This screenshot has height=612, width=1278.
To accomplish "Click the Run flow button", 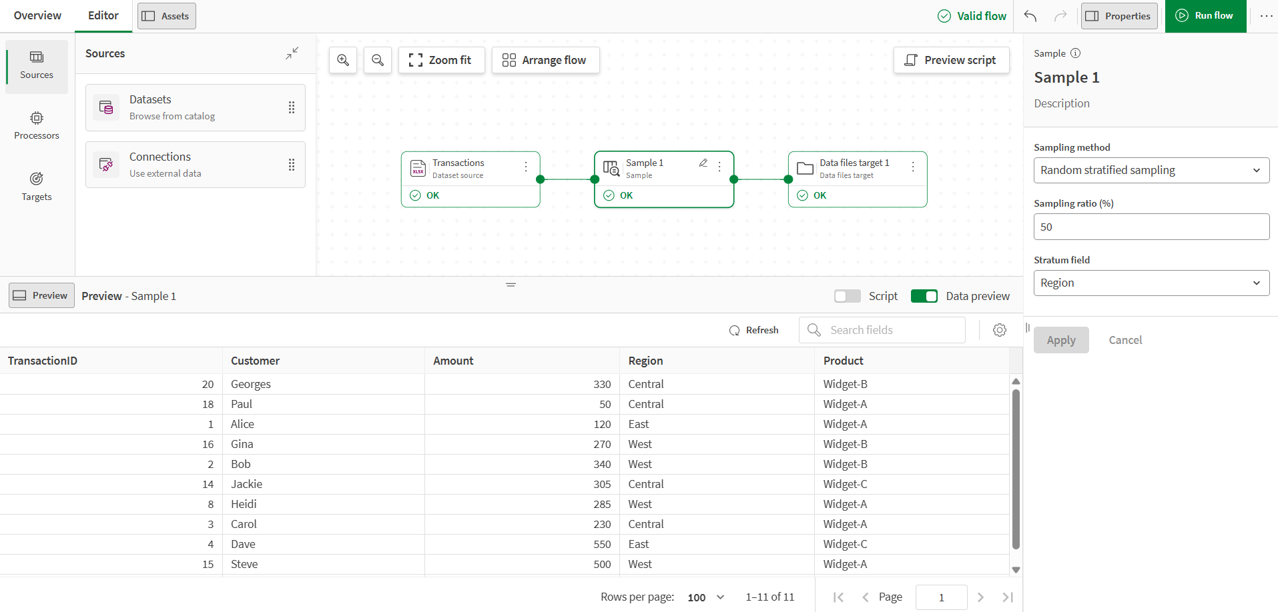I will pos(1205,15).
